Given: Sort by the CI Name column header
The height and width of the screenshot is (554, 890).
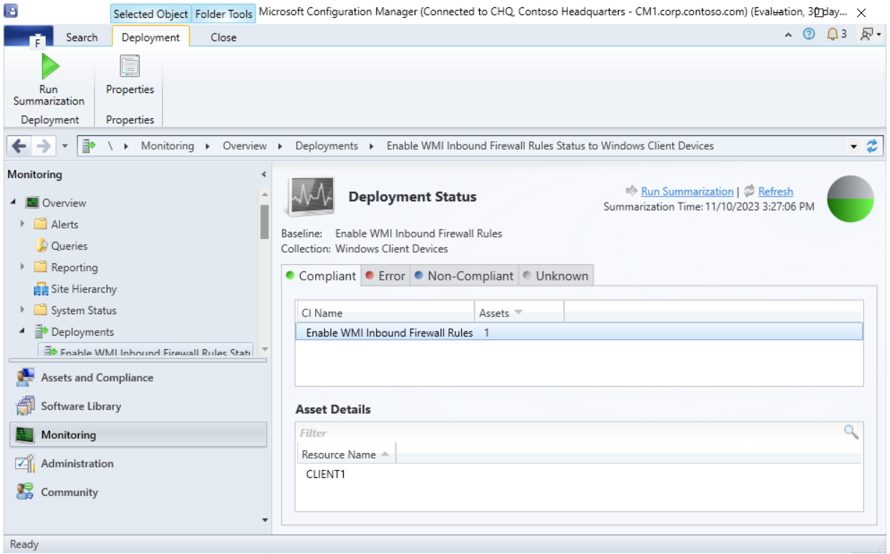Looking at the screenshot, I should pos(385,313).
